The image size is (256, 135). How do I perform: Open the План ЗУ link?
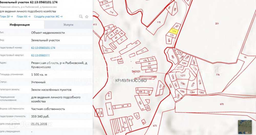click(6, 16)
